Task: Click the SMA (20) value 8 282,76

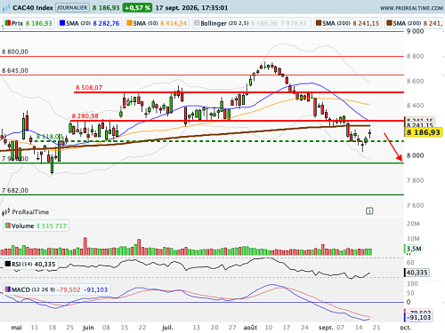Action: pyautogui.click(x=106, y=23)
